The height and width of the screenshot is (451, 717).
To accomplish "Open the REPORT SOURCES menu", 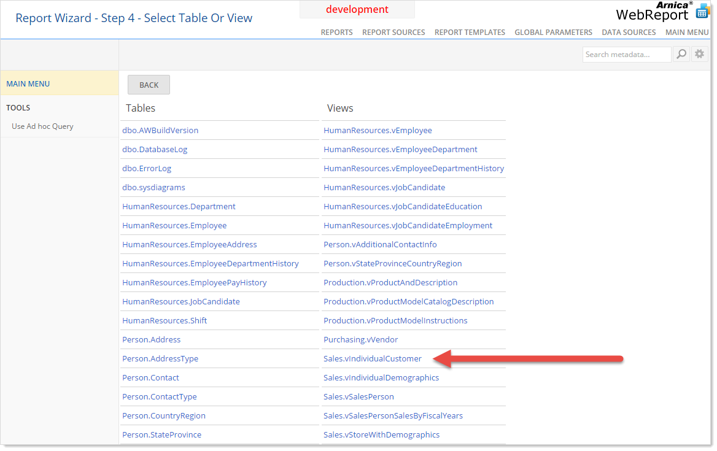I will click(x=393, y=33).
